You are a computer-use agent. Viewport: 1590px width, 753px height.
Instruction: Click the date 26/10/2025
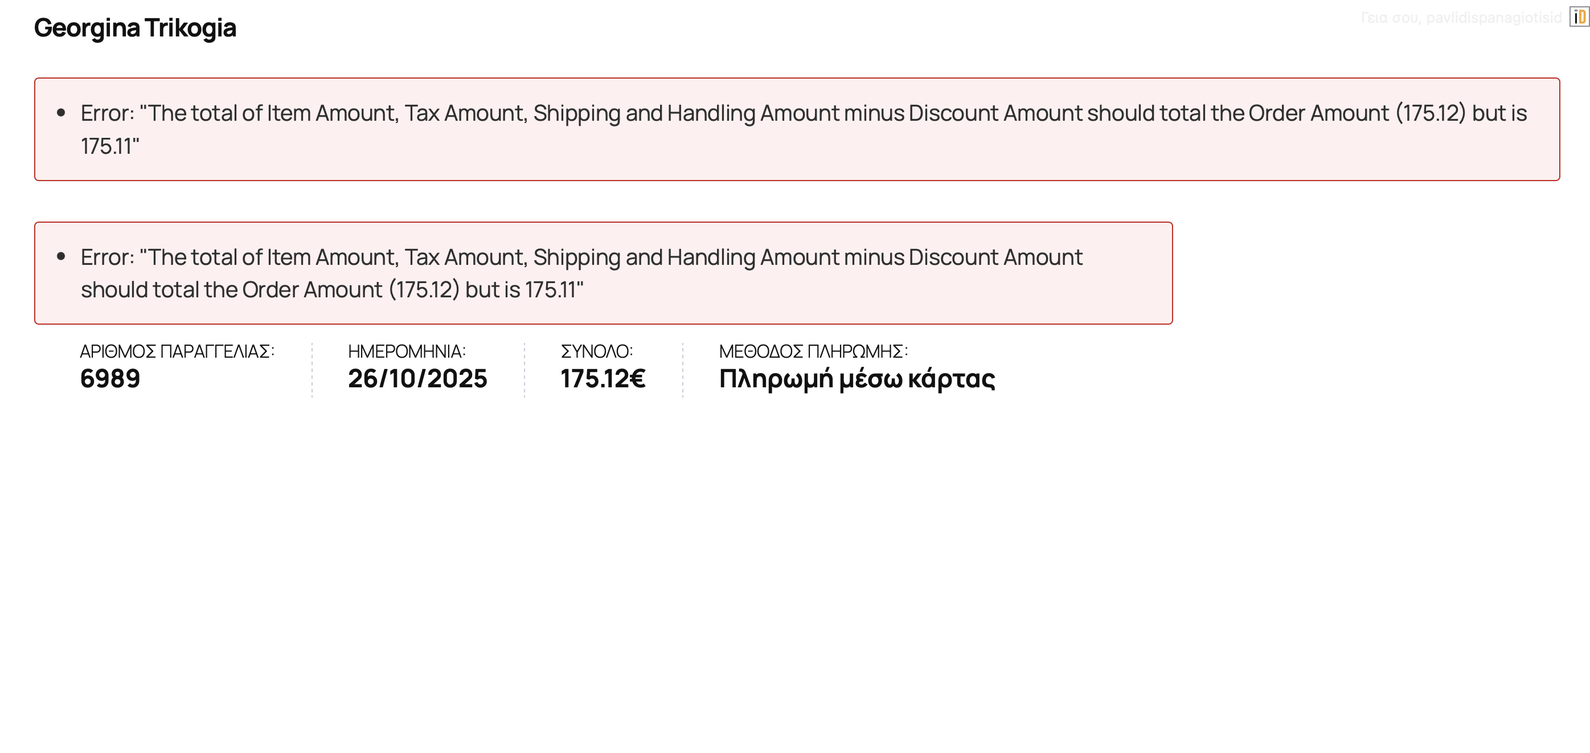[417, 379]
